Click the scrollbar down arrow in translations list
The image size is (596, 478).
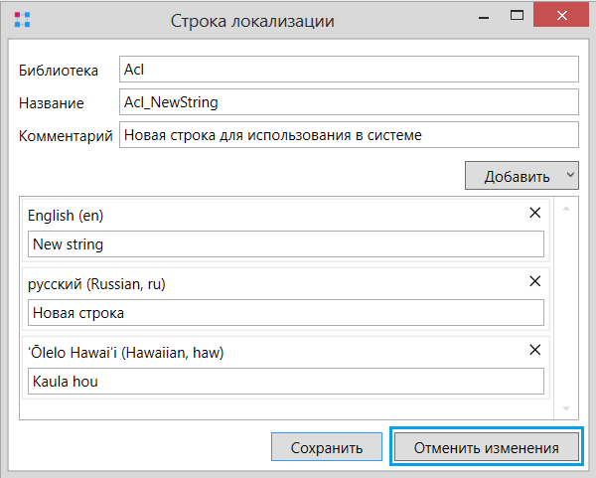(566, 408)
